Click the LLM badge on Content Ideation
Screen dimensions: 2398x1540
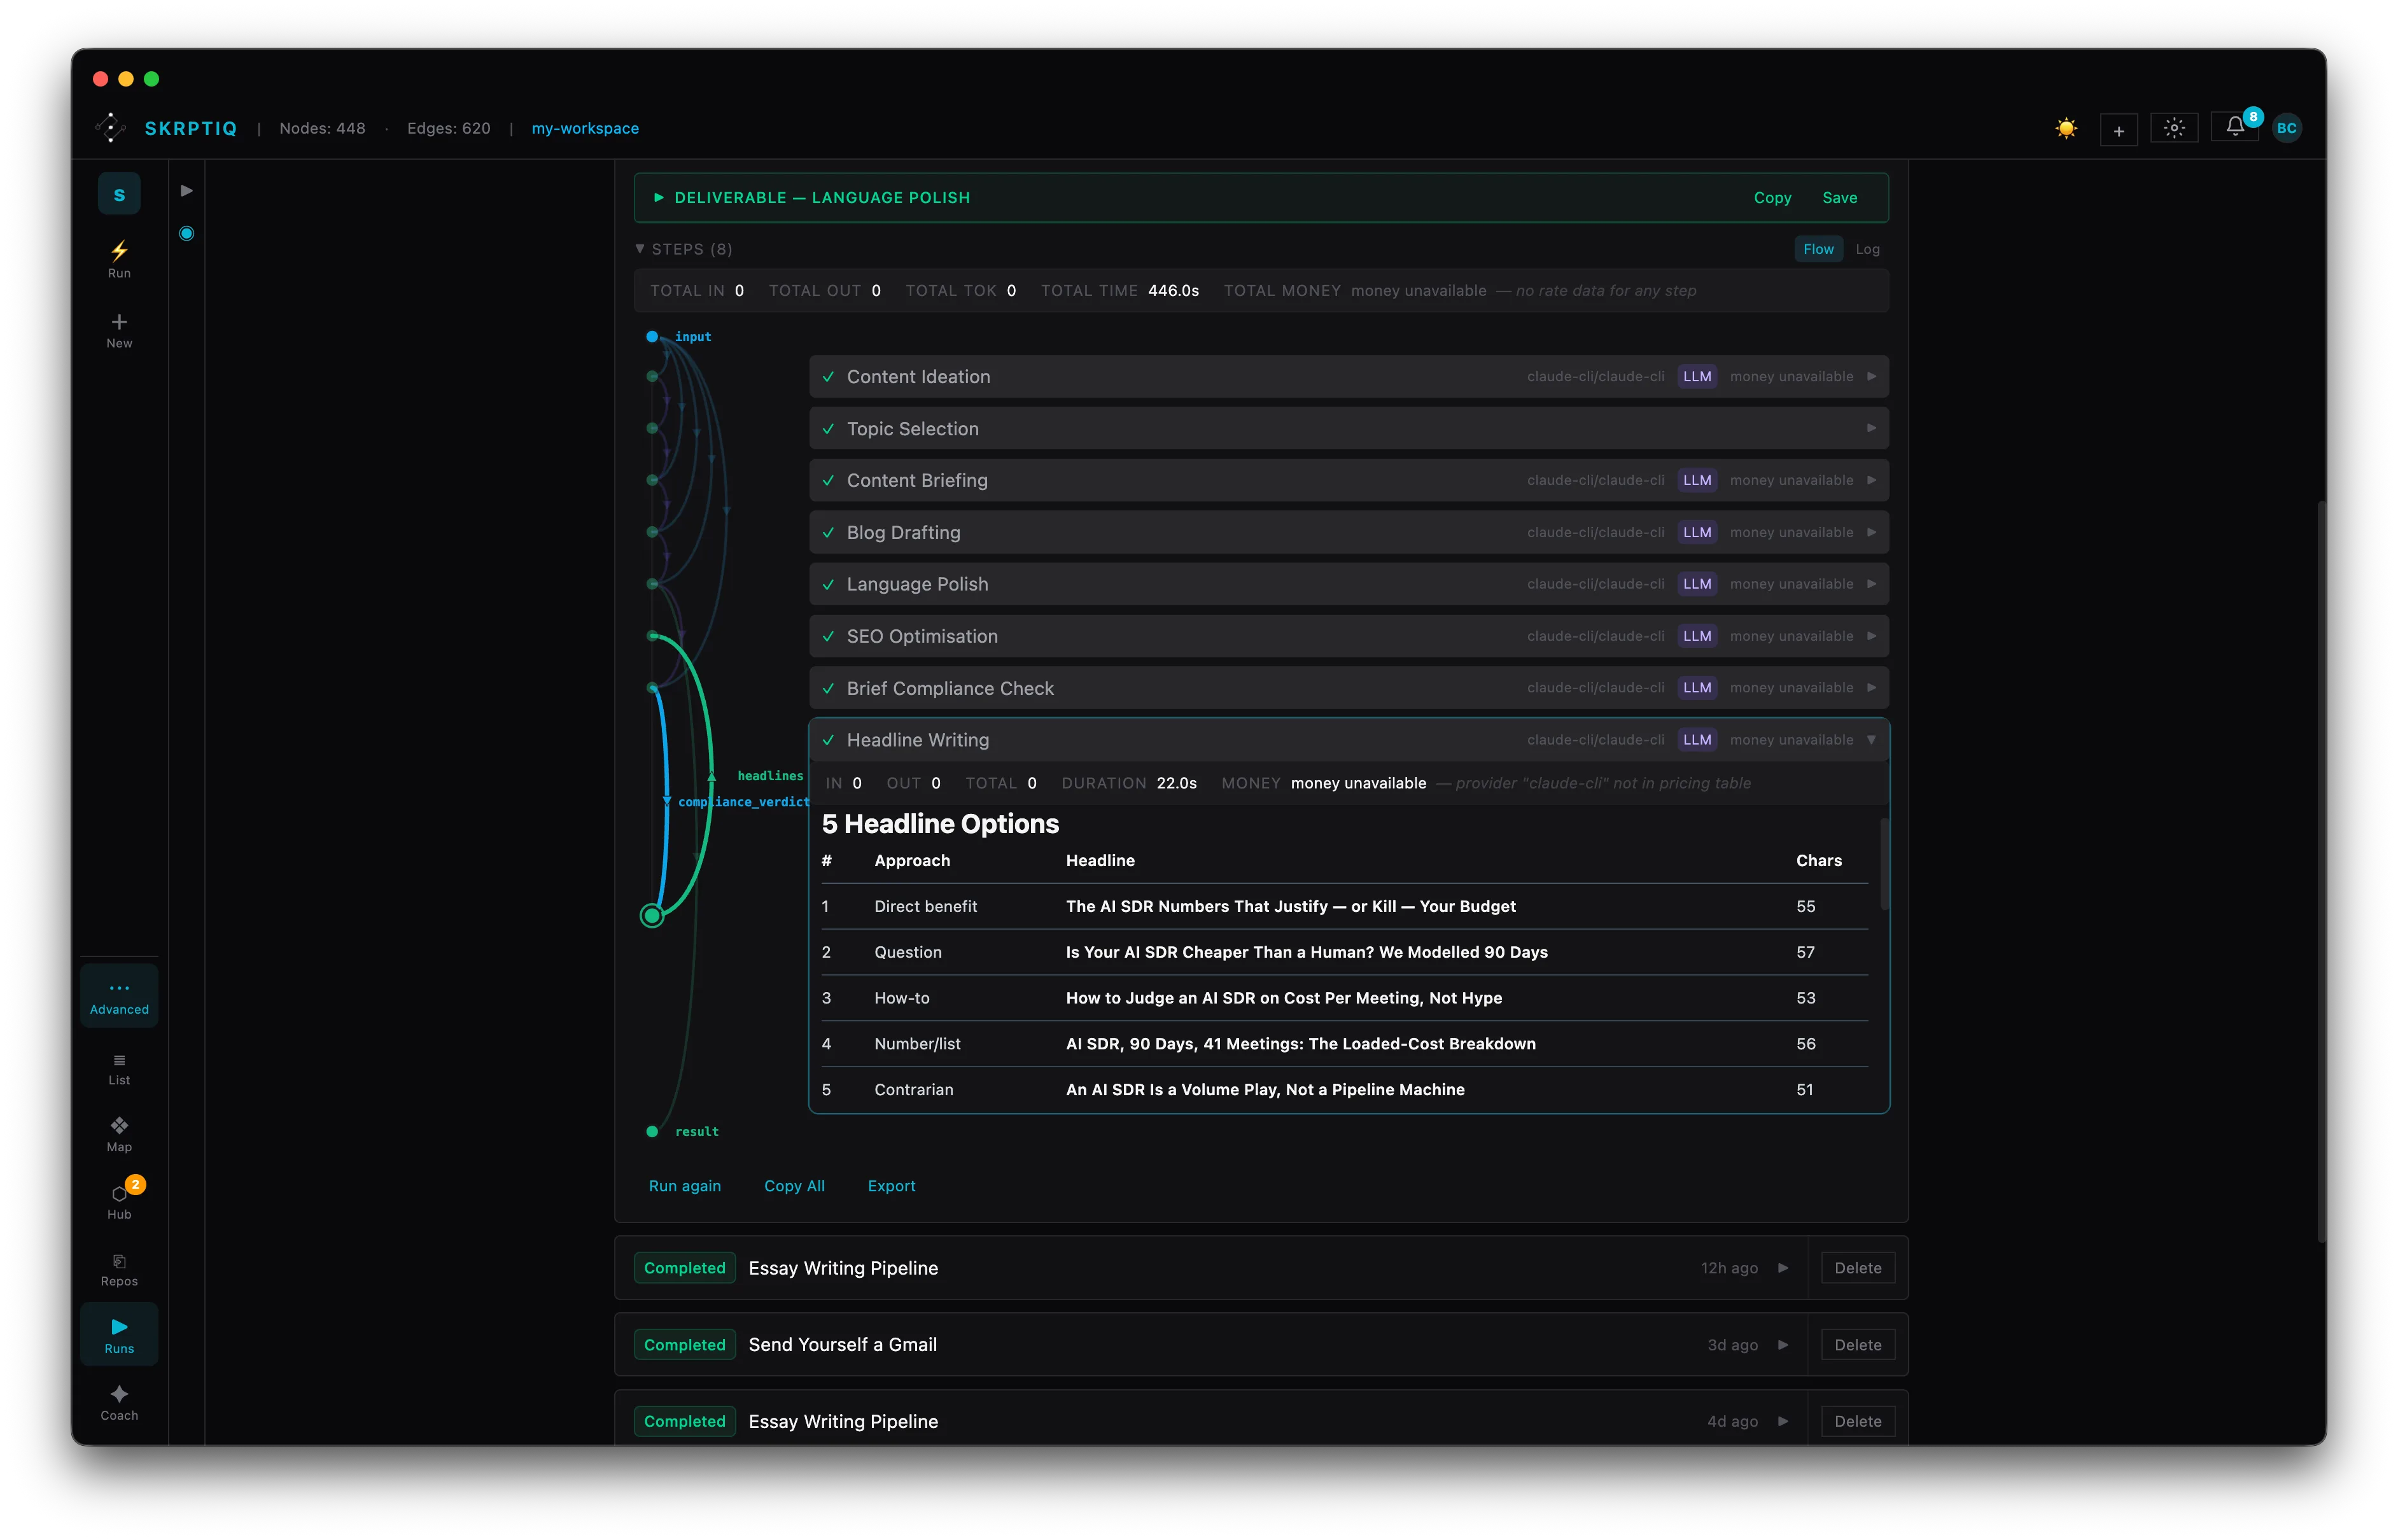(x=1697, y=377)
